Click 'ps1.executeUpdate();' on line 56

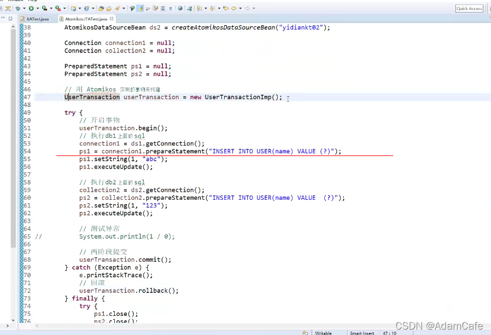coord(116,167)
